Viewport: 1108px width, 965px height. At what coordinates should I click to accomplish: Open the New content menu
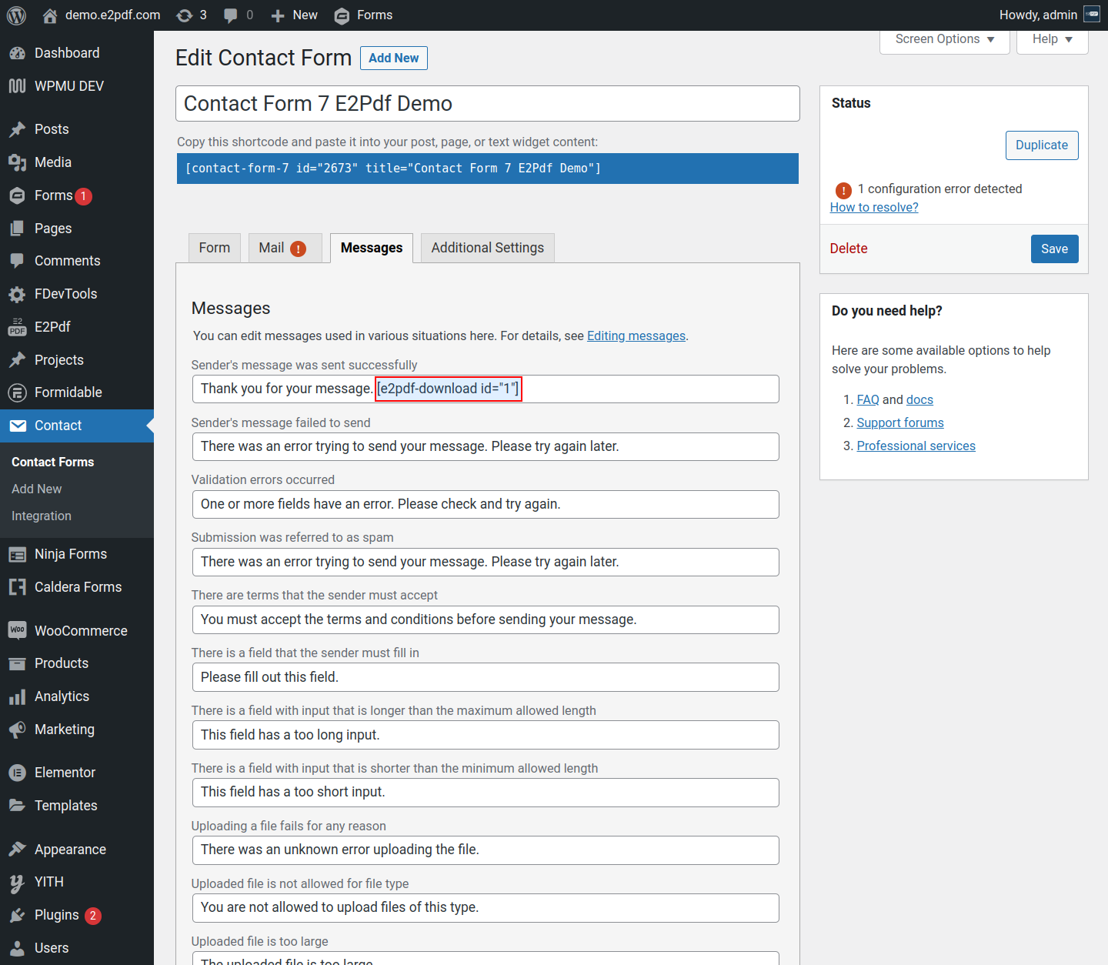pos(294,15)
